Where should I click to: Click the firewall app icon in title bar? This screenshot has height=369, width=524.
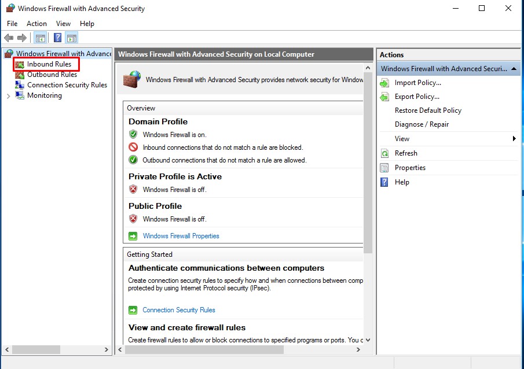click(10, 8)
